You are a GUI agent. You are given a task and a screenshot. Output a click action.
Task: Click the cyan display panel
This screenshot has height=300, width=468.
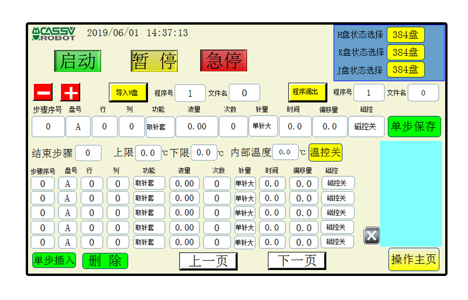(411, 193)
